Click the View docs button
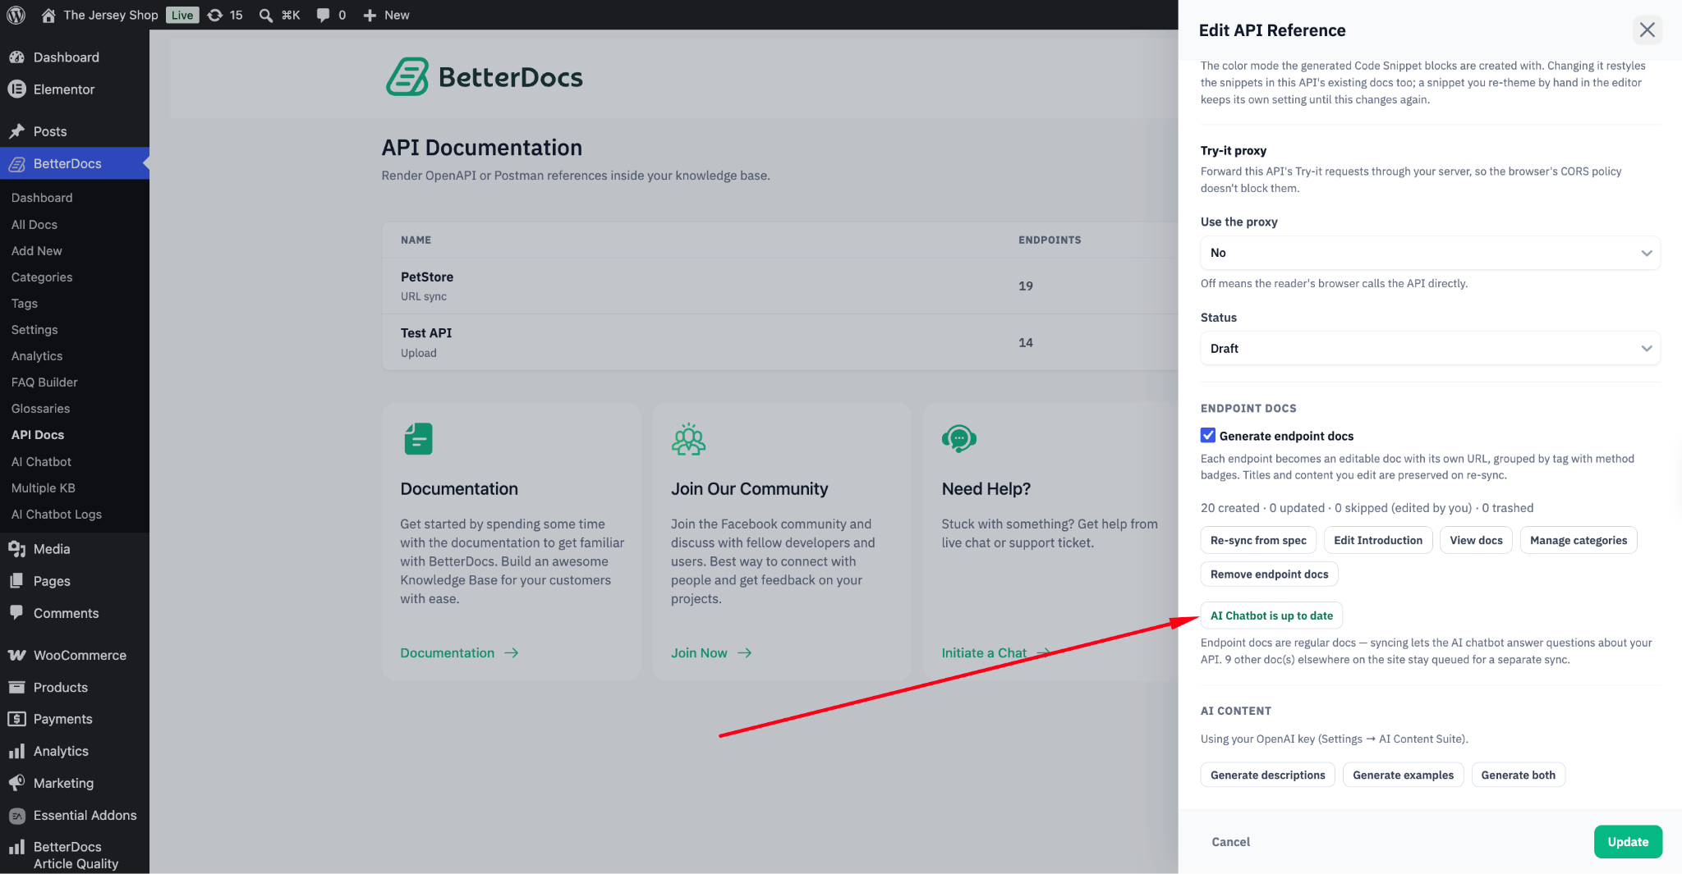The image size is (1682, 874). tap(1476, 540)
